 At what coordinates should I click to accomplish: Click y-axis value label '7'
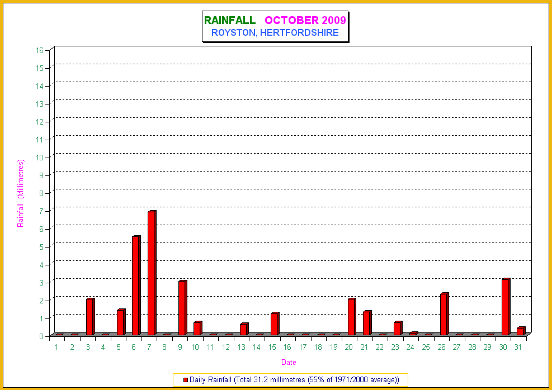pos(41,211)
